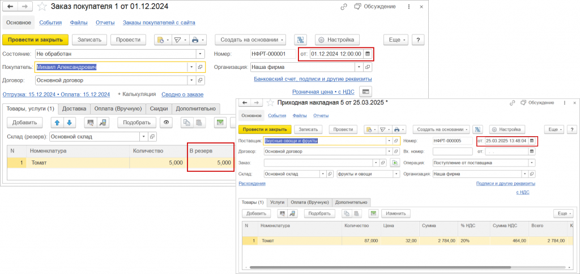
Task: Copy link to Приходная накладная document
Action: [x=512, y=103]
